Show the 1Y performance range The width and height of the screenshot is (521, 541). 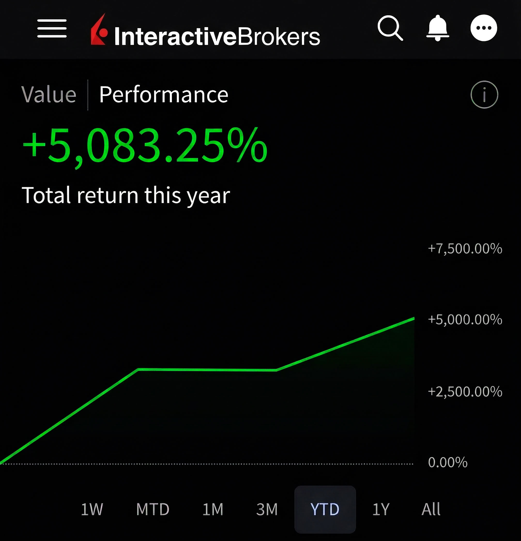click(x=381, y=509)
